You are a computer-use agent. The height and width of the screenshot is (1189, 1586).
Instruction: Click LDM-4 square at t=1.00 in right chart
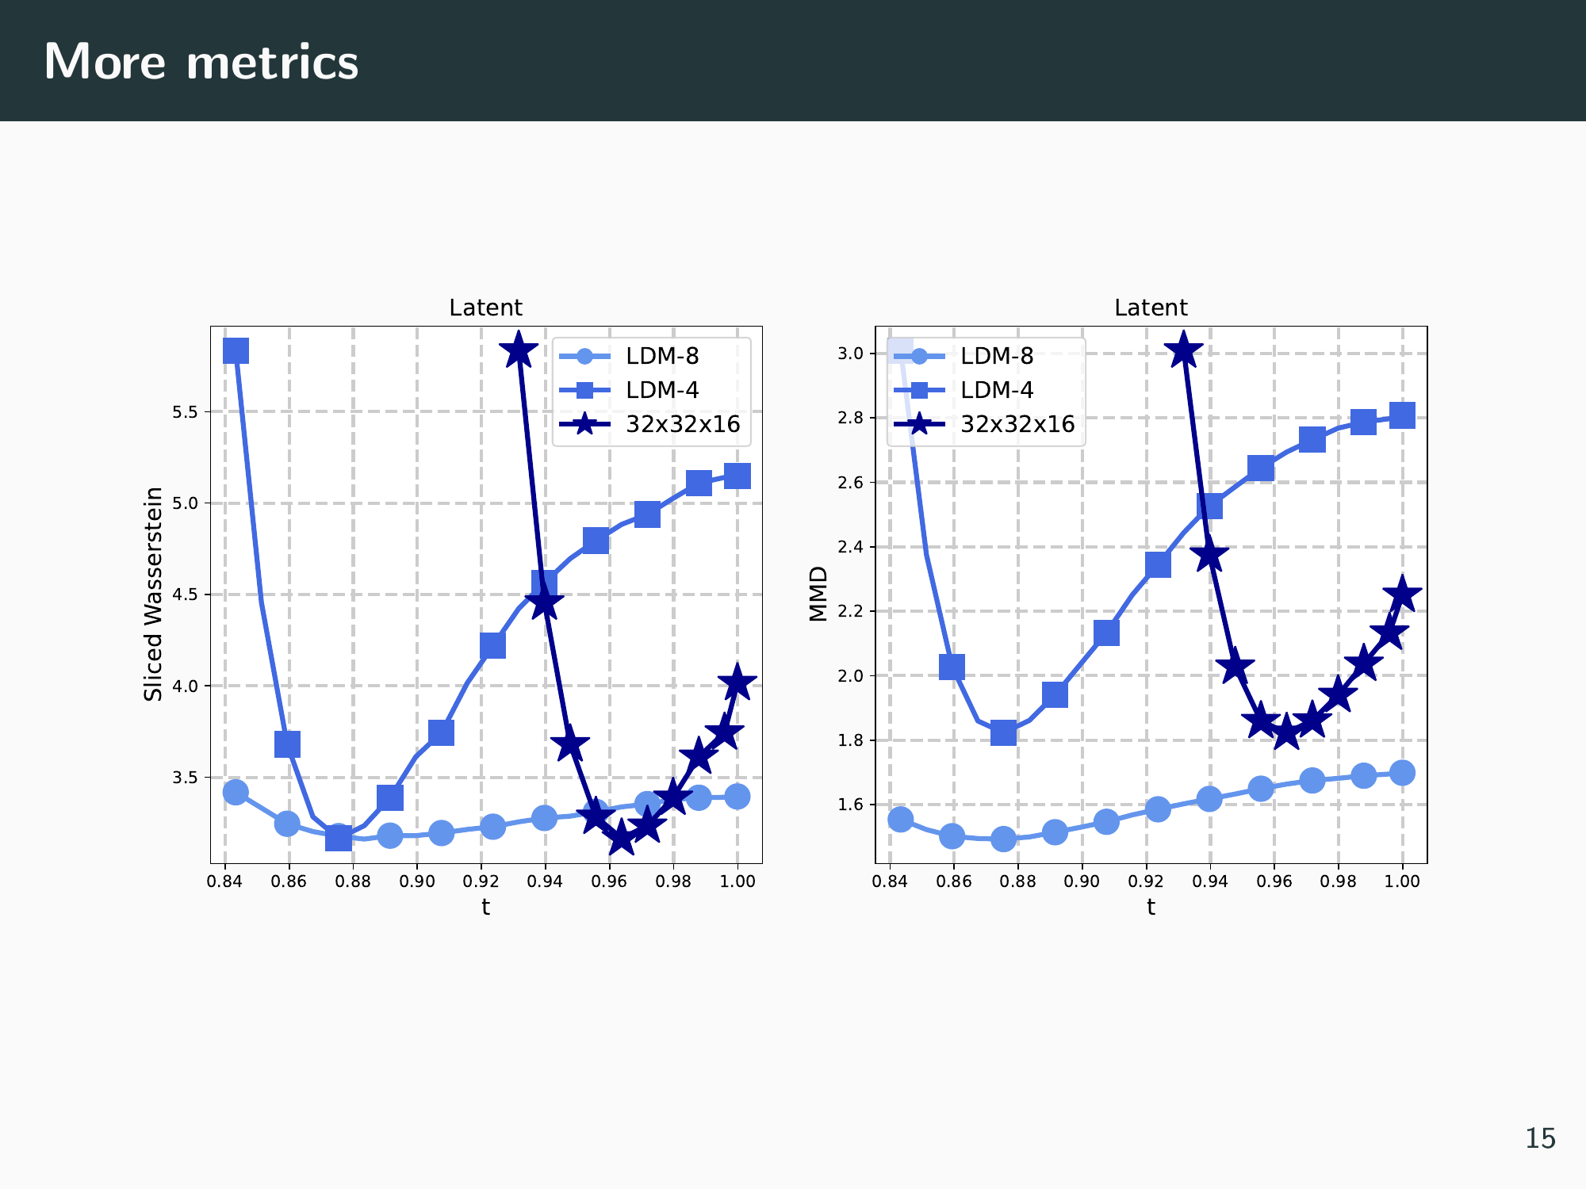[1402, 415]
